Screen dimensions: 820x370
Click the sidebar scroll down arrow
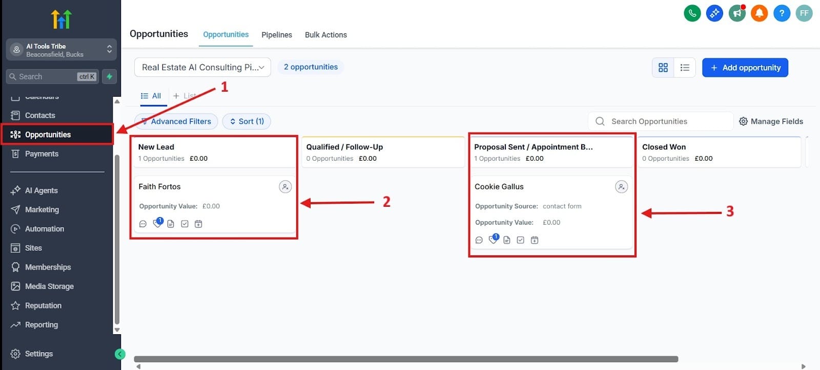click(117, 330)
